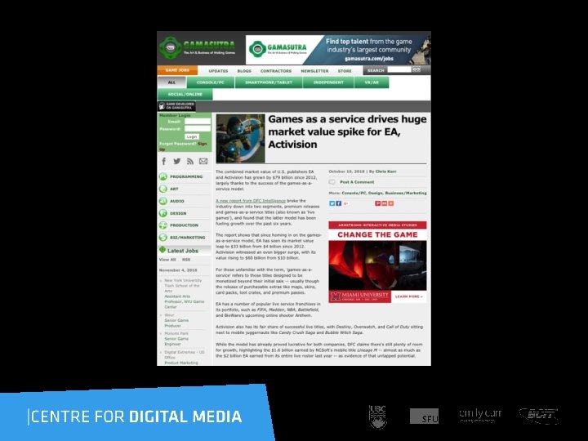This screenshot has width=588, height=441.
Task: Open the Senior Game Engineer job listing
Action: [176, 341]
